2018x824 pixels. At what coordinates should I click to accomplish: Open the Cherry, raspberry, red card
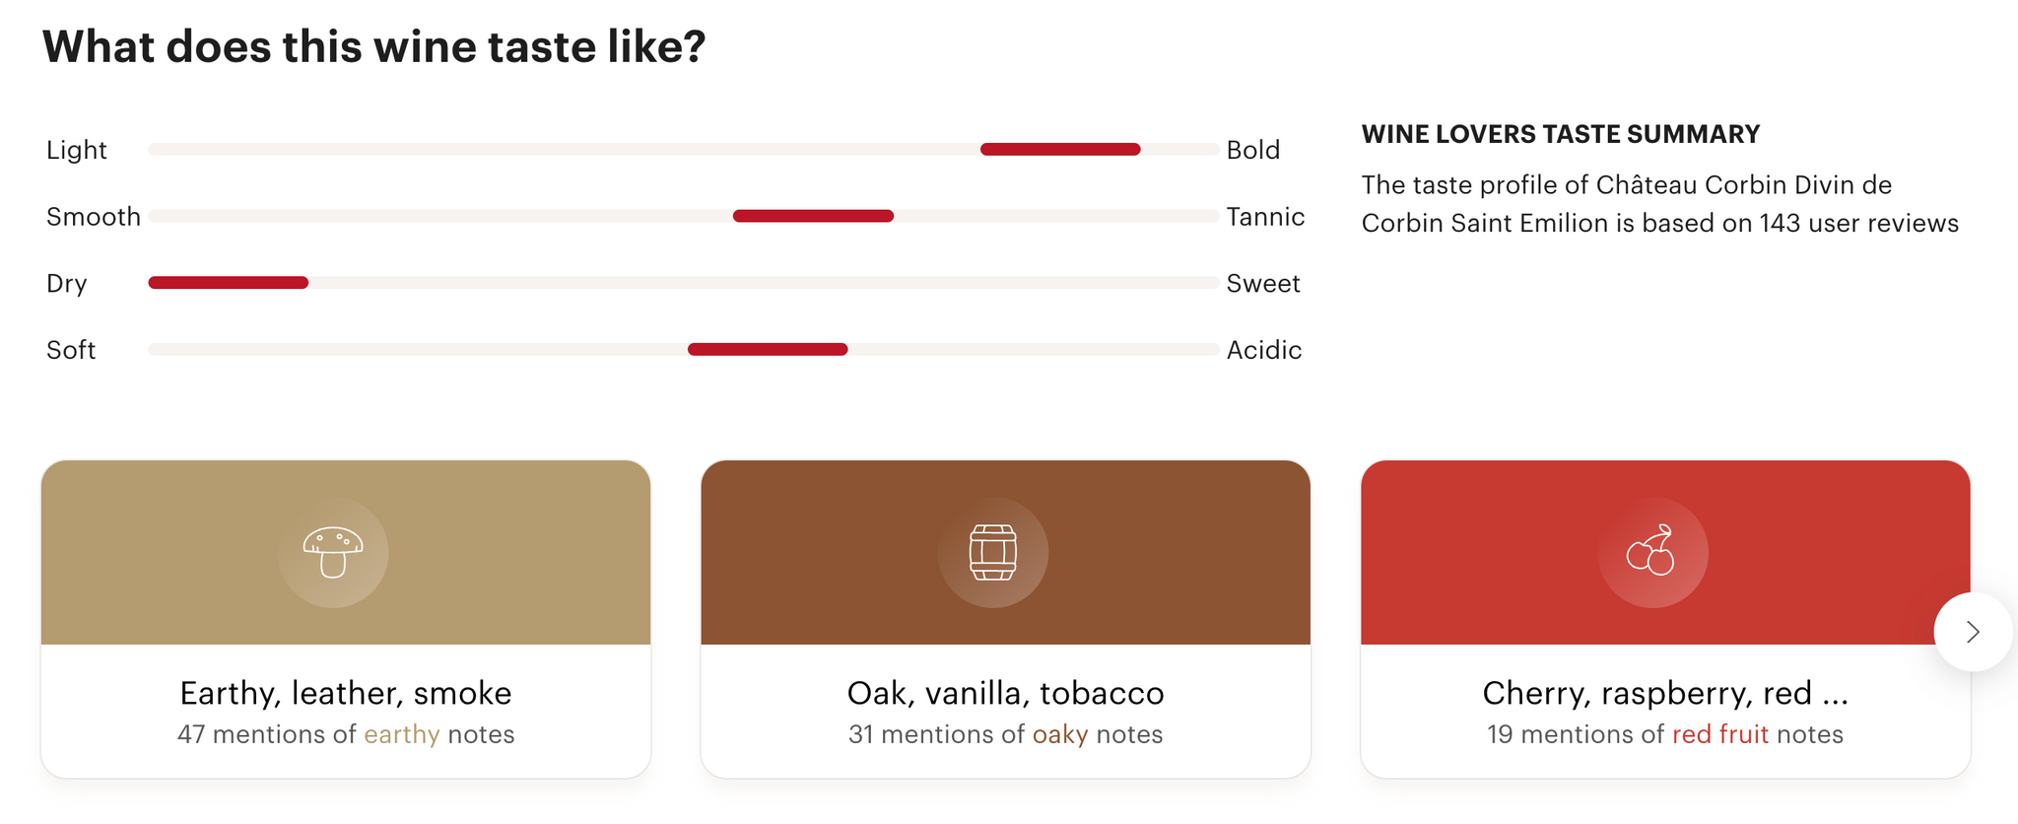point(1665,619)
